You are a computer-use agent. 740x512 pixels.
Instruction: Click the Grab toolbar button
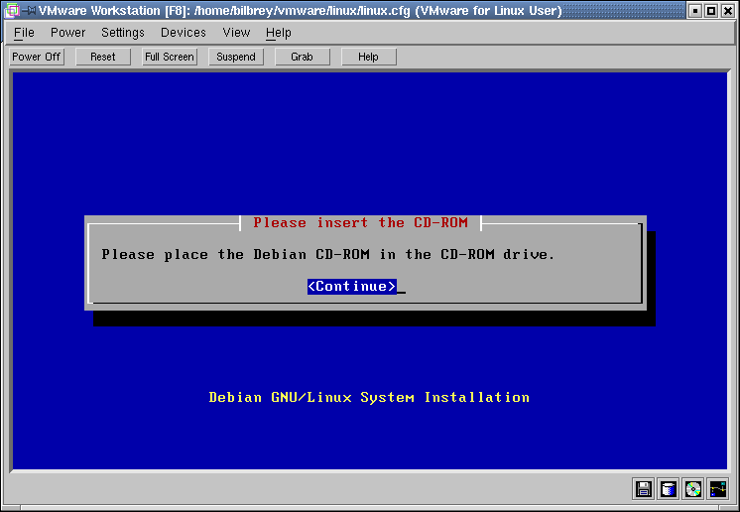[302, 57]
